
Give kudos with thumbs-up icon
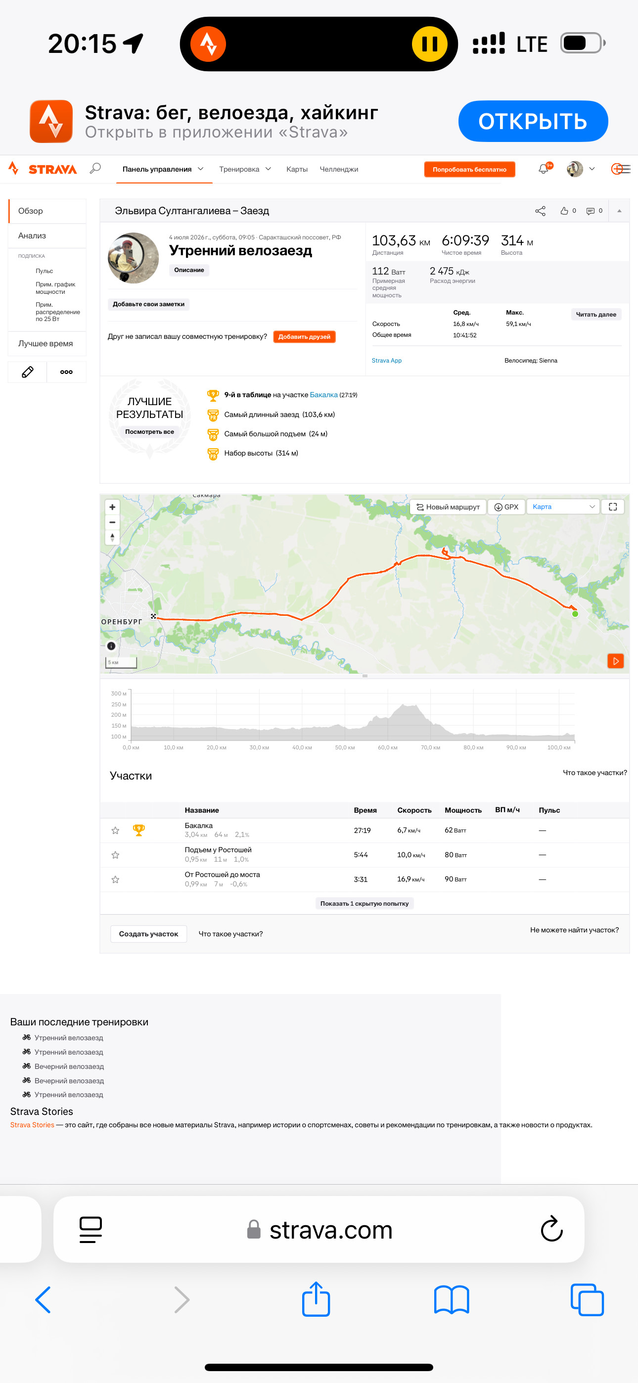pos(564,211)
